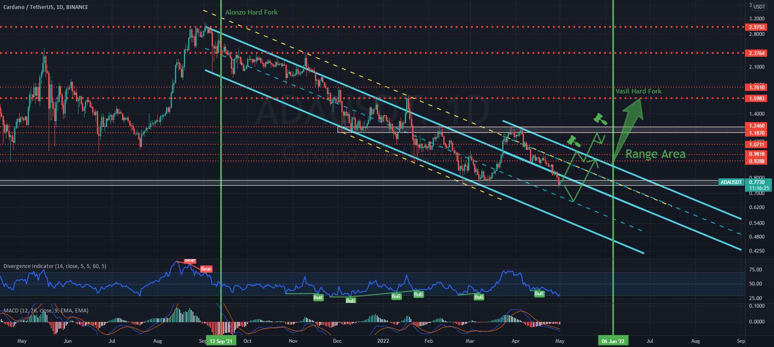Click the red Bear label beside September
Screen dimensions: 774x347
(206, 269)
